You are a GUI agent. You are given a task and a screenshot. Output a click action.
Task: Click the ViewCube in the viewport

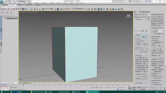(128, 16)
